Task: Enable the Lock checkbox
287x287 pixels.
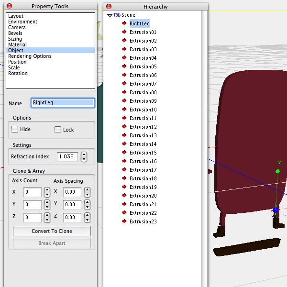Action: coord(58,129)
